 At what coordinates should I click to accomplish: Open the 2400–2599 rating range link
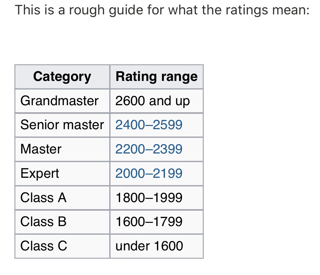point(149,125)
